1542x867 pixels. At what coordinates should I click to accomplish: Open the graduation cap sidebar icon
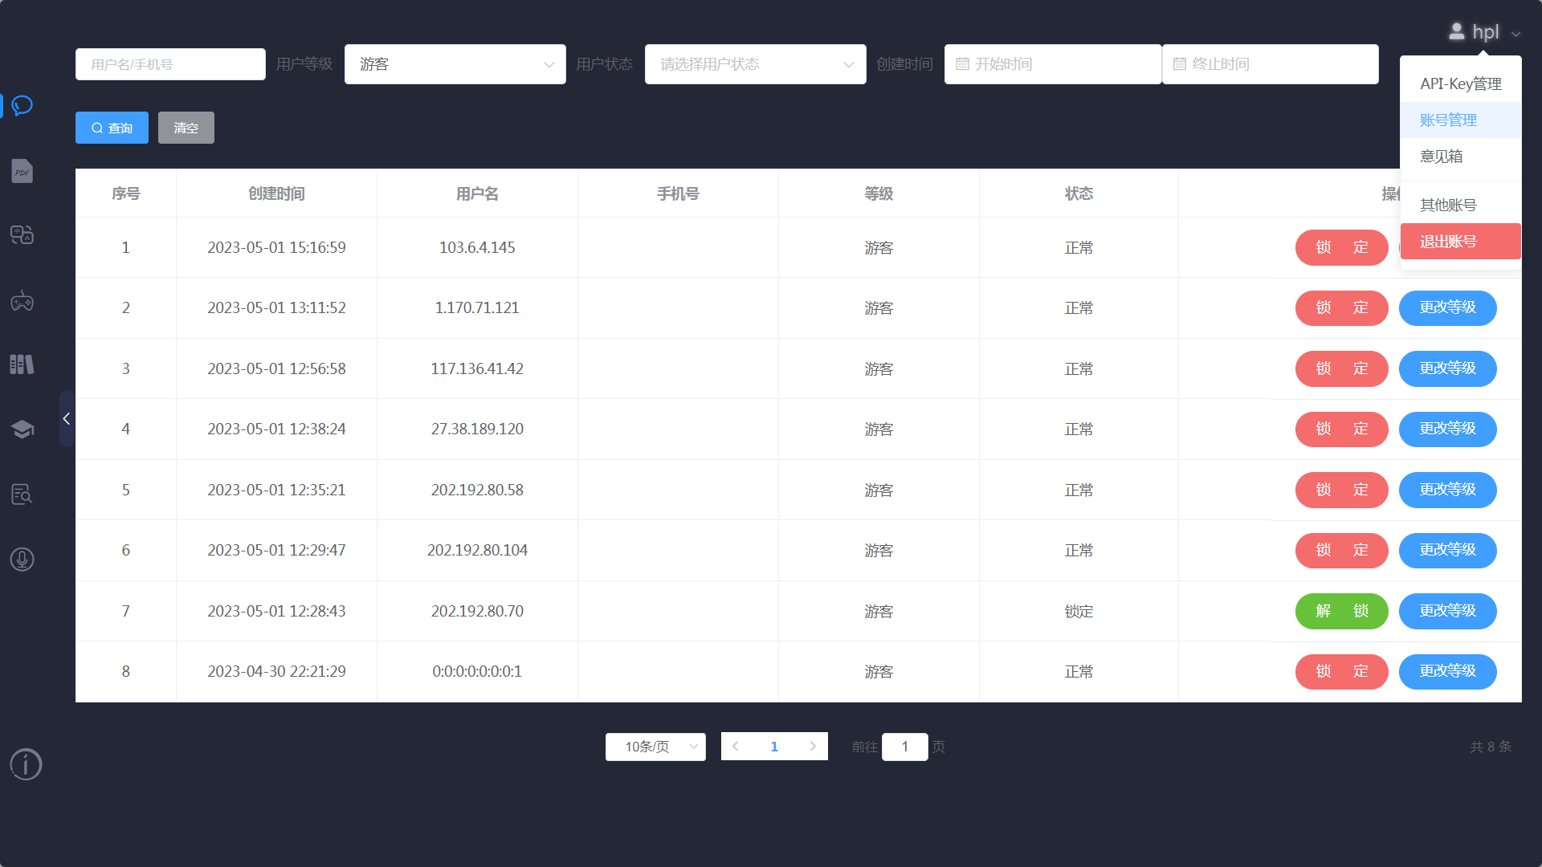tap(22, 429)
